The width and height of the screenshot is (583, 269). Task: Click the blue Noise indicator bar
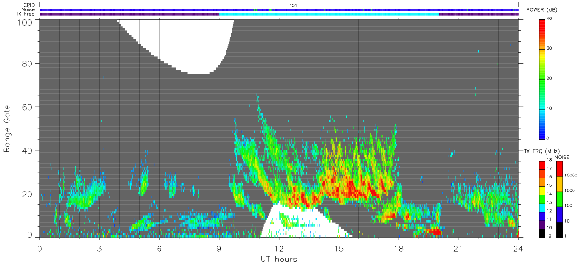click(x=279, y=9)
